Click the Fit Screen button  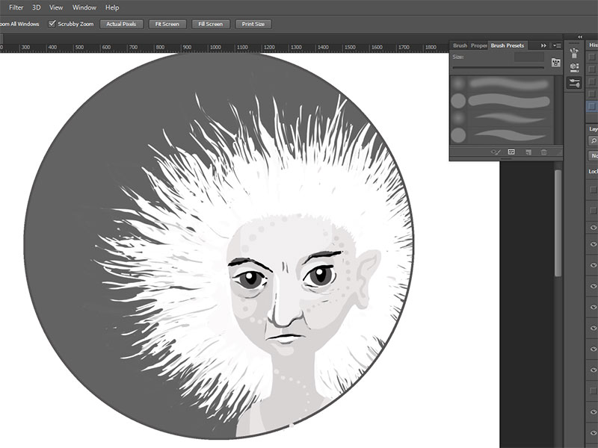point(167,24)
